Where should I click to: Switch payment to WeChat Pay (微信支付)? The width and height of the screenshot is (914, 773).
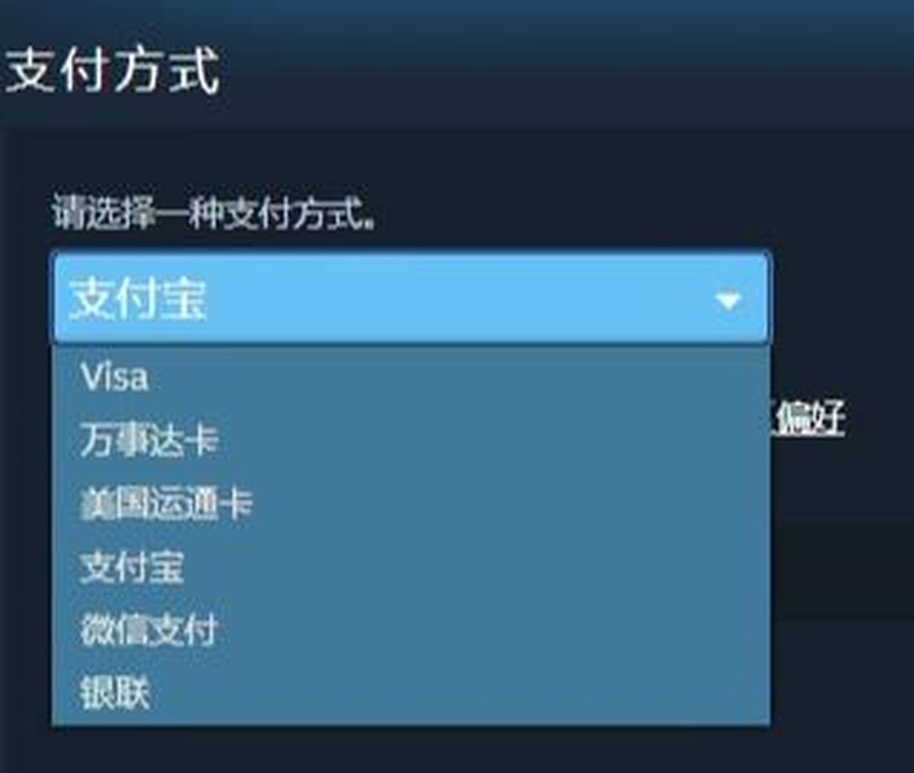click(410, 629)
